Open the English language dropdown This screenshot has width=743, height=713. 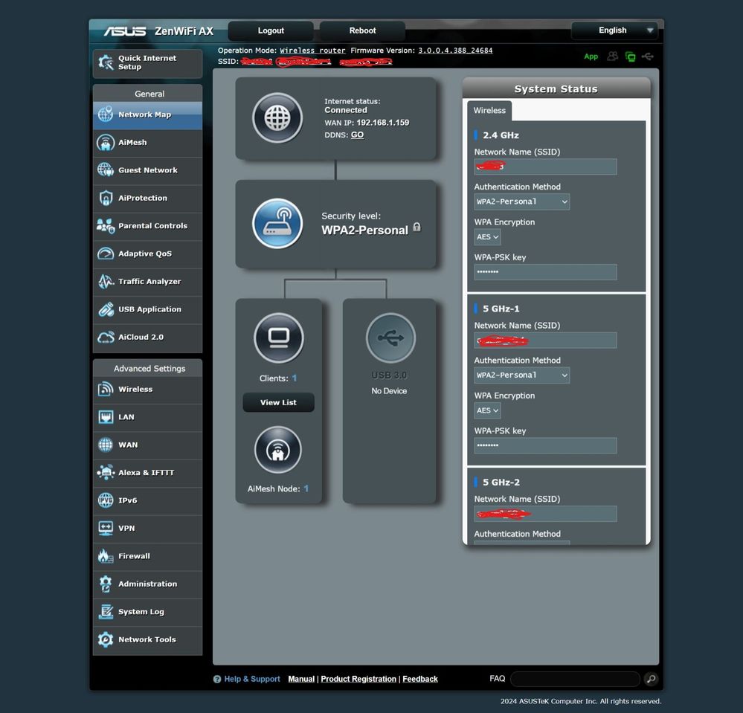pos(615,30)
